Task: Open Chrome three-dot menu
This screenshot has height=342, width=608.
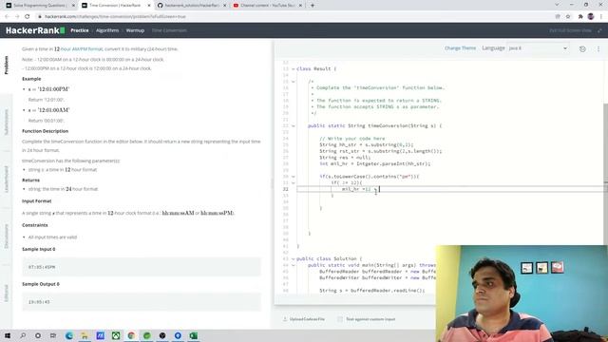Action: click(x=601, y=17)
